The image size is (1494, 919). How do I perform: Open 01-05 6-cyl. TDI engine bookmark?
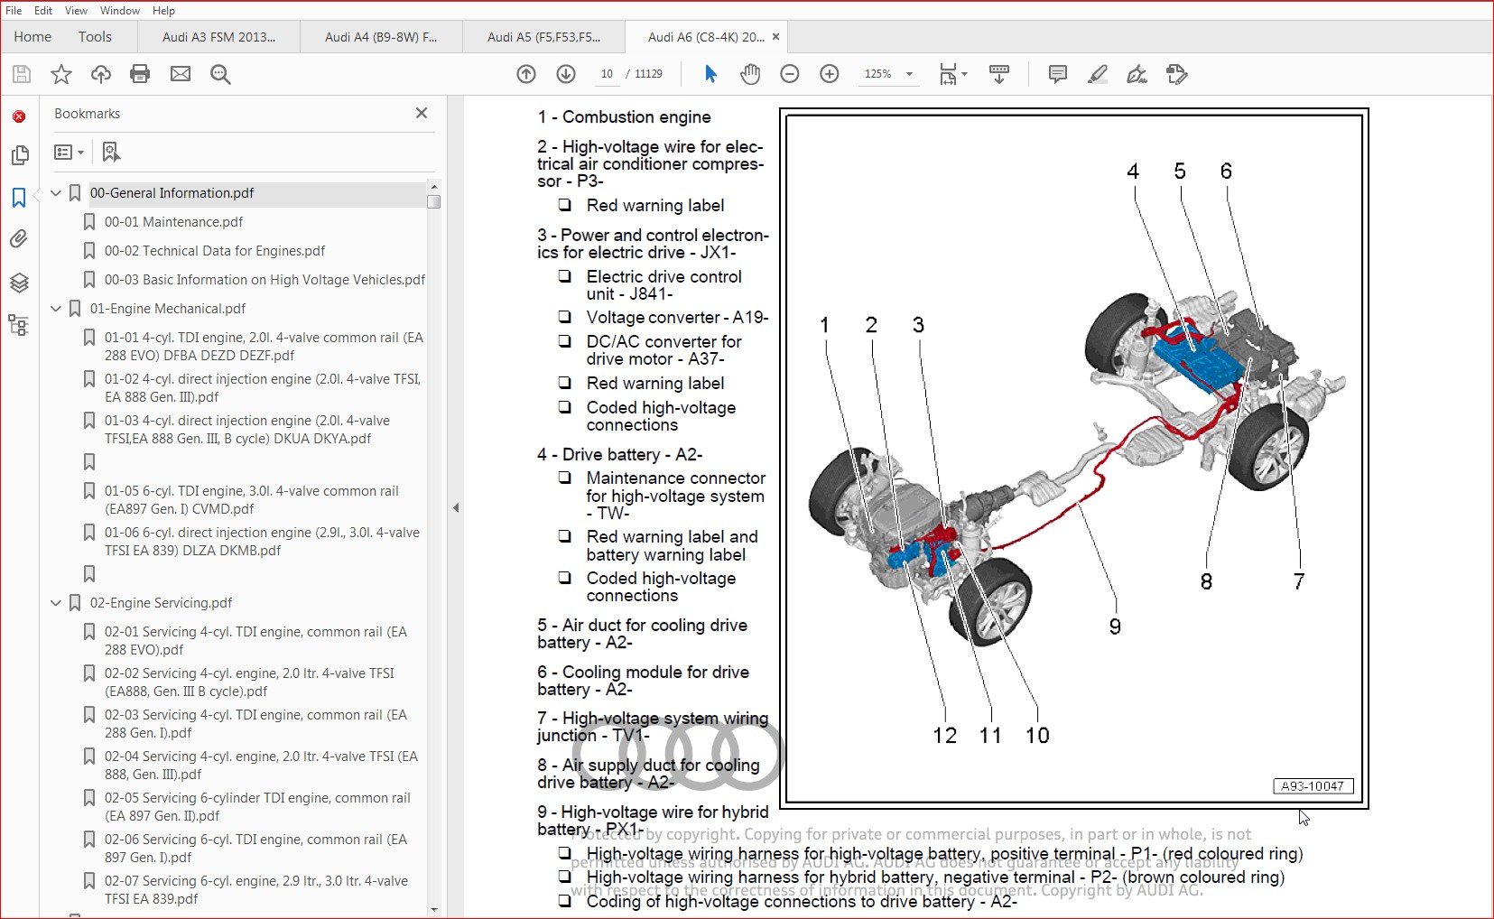pyautogui.click(x=252, y=500)
